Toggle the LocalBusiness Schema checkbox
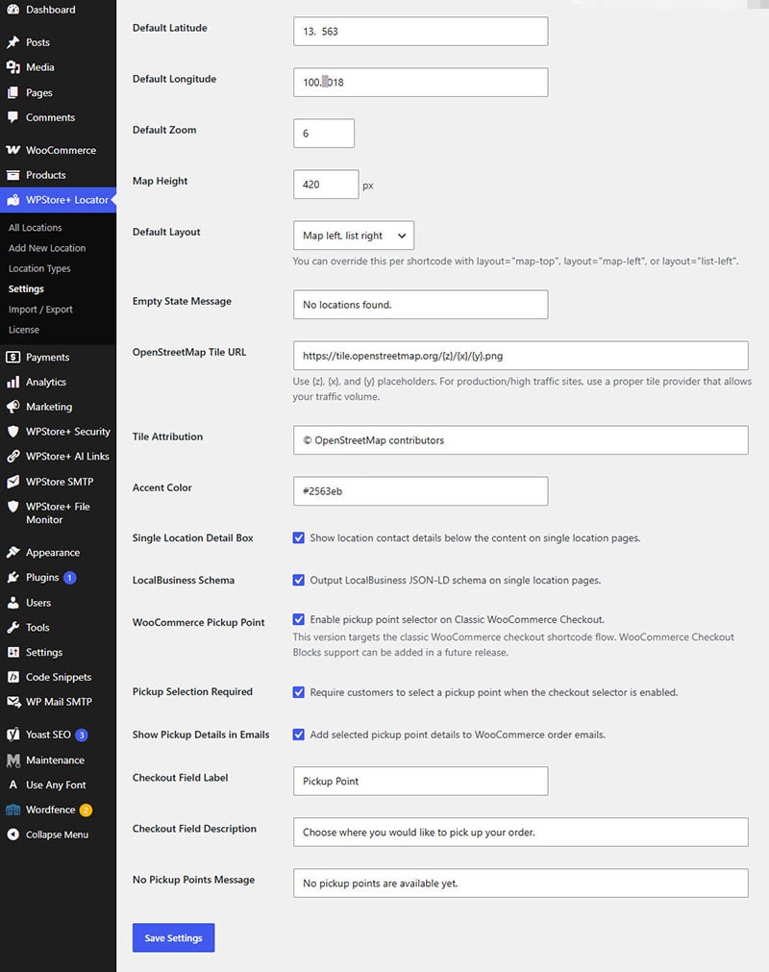 pos(299,581)
